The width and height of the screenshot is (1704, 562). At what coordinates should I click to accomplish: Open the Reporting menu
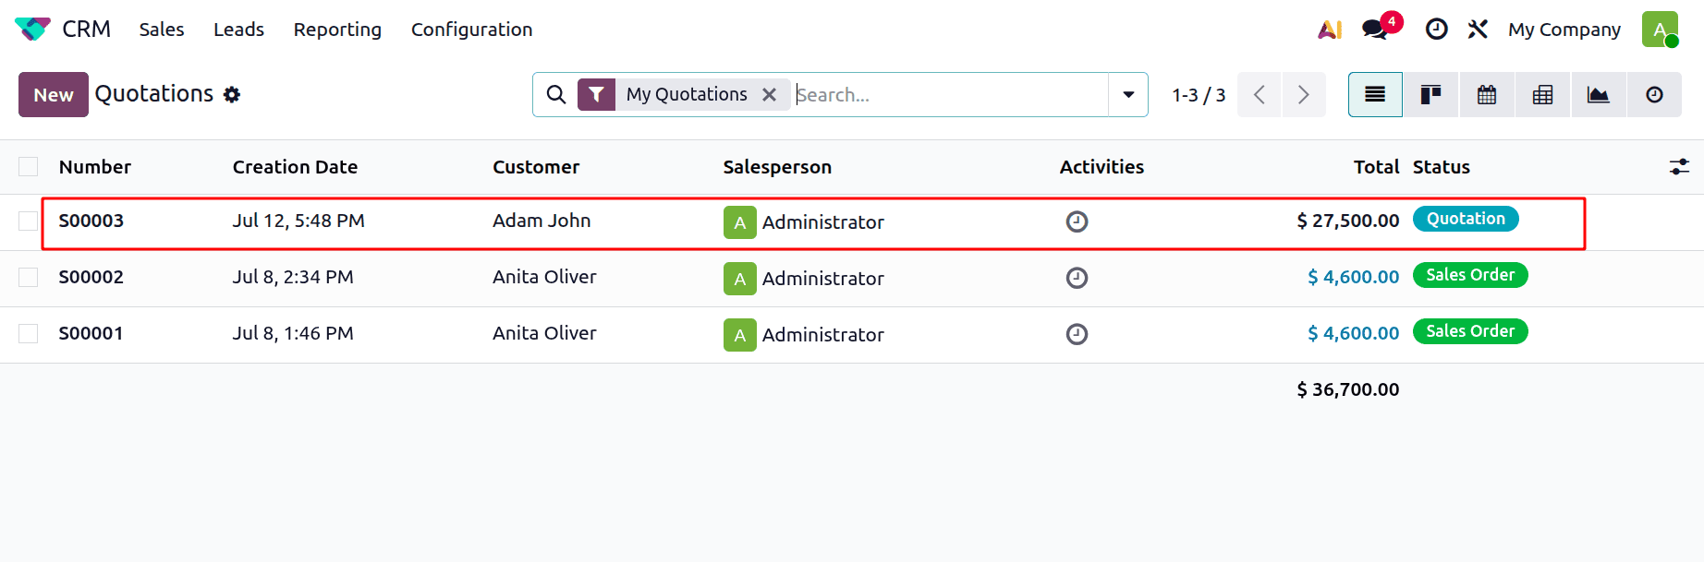(337, 30)
